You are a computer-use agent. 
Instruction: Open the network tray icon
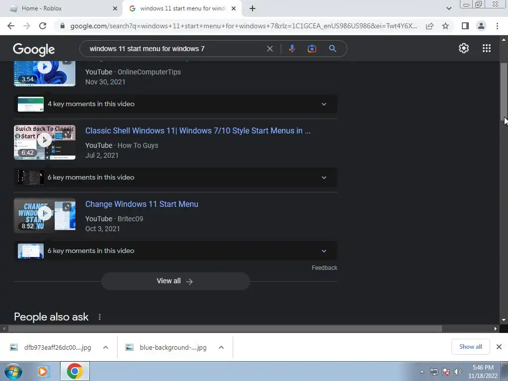[434, 372]
